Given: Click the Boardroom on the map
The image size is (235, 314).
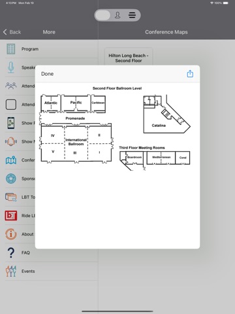Looking at the screenshot, I should (134, 158).
